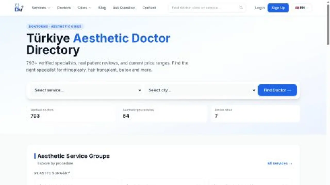330x185 pixels.
Task: Expand the Services menu
Action: point(41,8)
